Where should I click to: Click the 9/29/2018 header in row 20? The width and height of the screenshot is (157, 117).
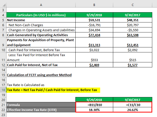[94, 100]
